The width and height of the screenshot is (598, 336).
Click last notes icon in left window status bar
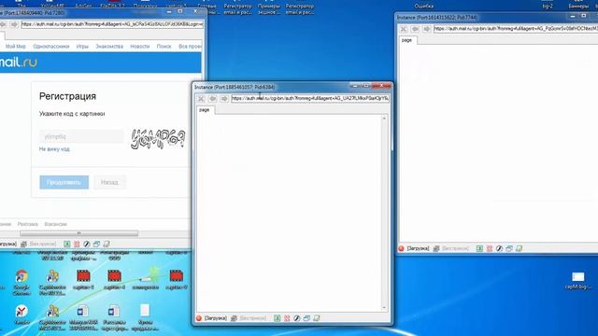107,244
